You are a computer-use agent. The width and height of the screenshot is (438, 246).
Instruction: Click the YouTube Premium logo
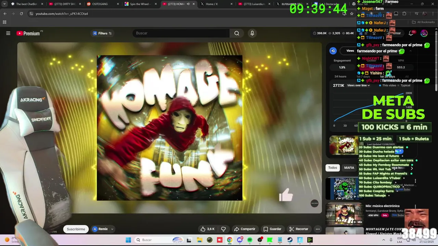[x=29, y=33]
